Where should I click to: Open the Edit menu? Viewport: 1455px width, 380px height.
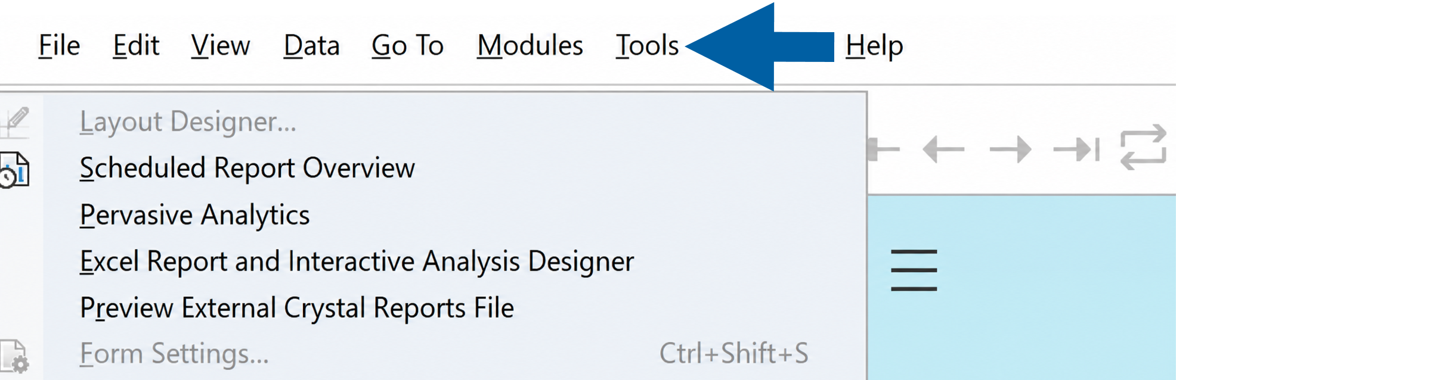point(136,46)
